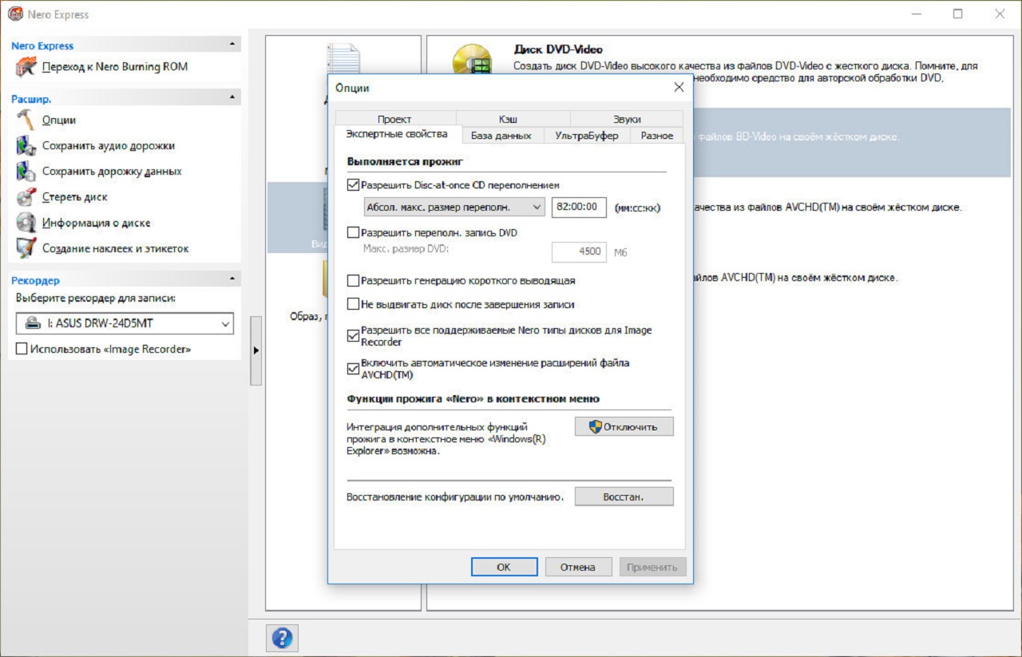Click the Сохранить дорожку данных icon
1022x657 pixels.
point(26,172)
